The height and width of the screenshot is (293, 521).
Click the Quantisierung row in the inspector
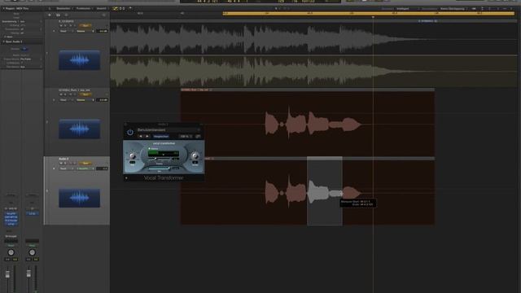coord(21,21)
